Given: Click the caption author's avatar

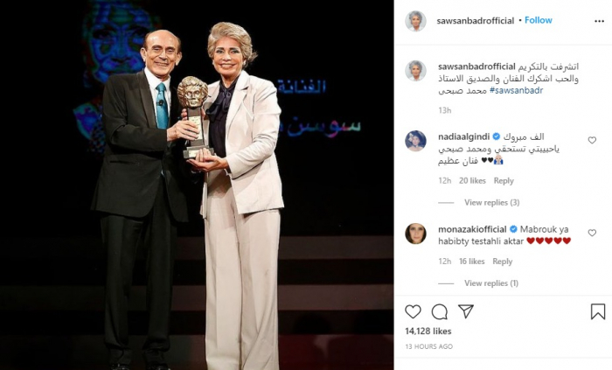Looking at the screenshot, I should (x=415, y=71).
